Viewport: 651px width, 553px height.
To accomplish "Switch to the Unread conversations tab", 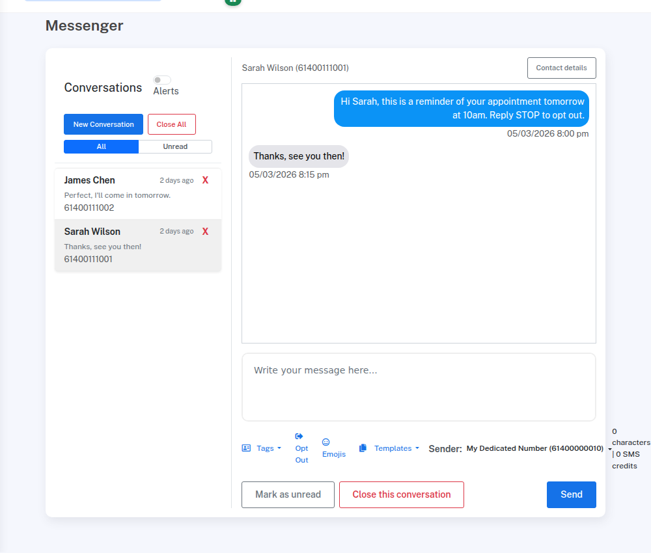I will (x=175, y=146).
